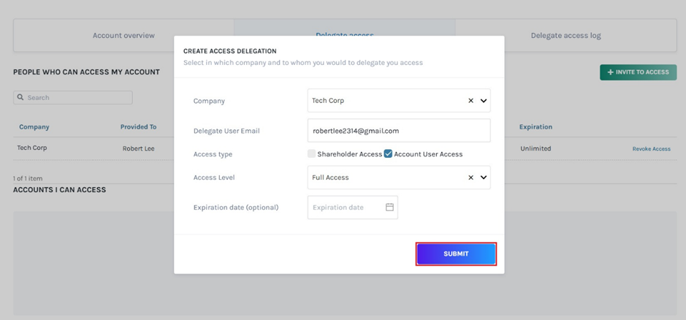Open the Delegate access log tab

(x=565, y=36)
